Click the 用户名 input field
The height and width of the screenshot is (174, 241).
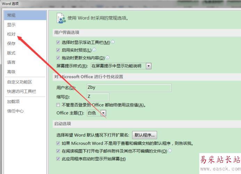click(x=129, y=88)
